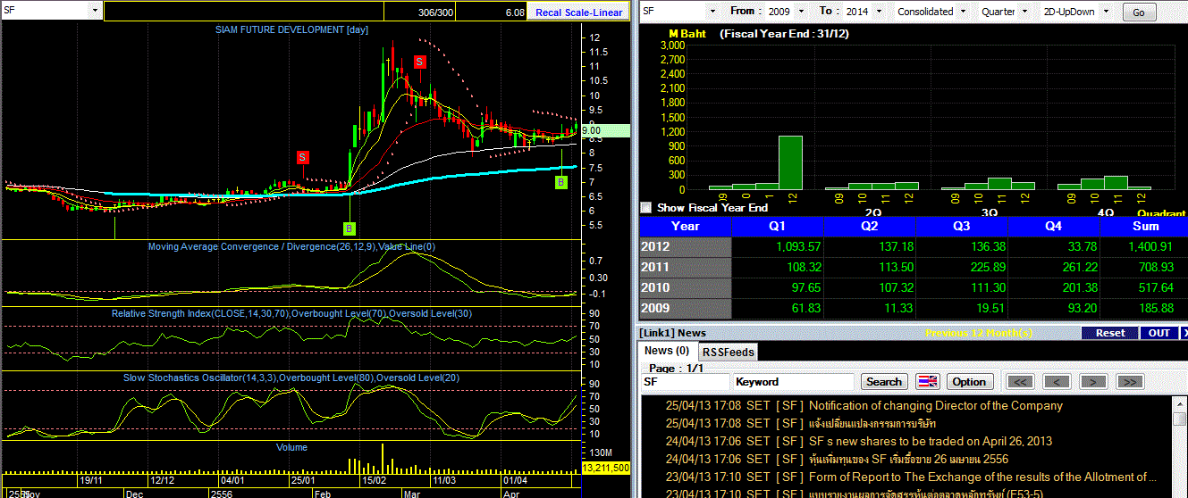
Task: Open the chart symbol SF dropdown
Action: [95, 11]
